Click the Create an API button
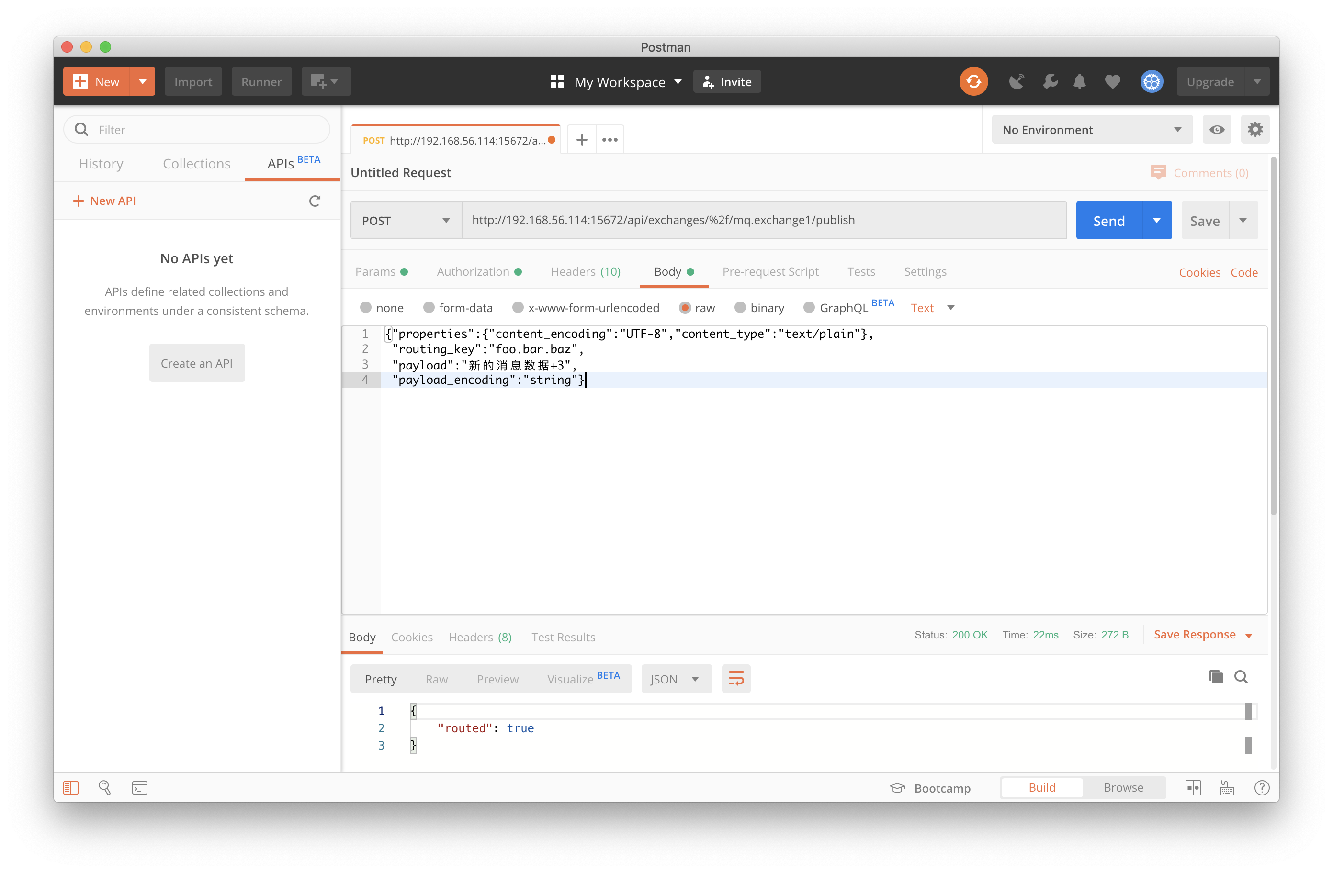Viewport: 1333px width, 873px height. [197, 362]
